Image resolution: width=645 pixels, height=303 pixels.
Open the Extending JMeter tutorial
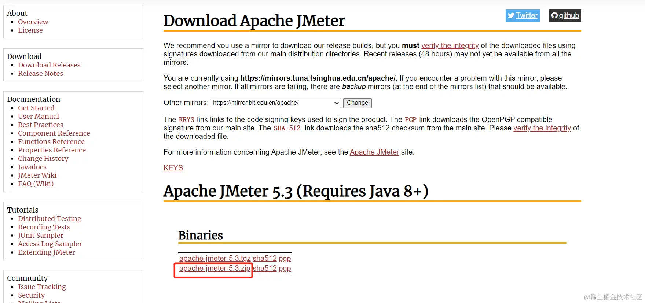(47, 252)
